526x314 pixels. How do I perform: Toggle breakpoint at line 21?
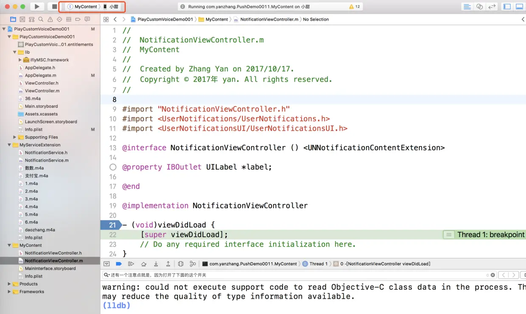pos(111,225)
